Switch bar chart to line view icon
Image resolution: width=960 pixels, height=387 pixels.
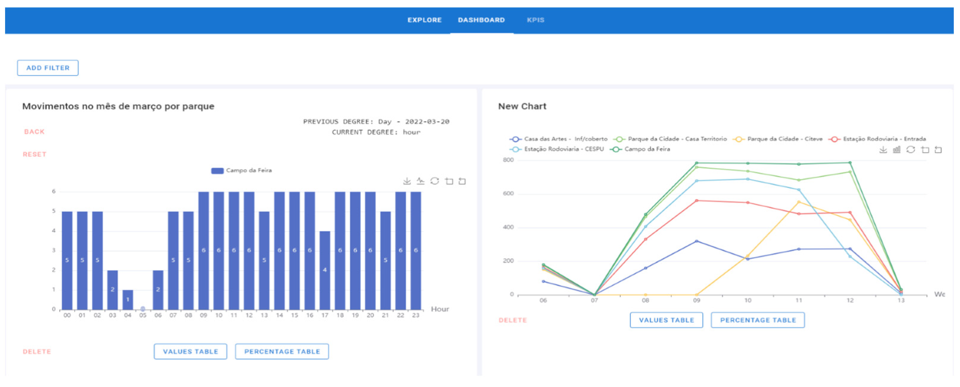pos(420,181)
